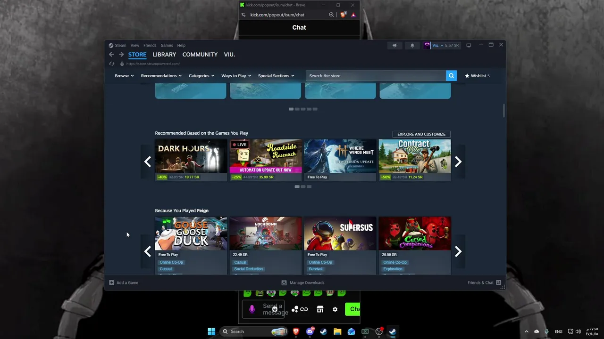Open kick chat settings gear
This screenshot has width=604, height=339.
coord(335,309)
